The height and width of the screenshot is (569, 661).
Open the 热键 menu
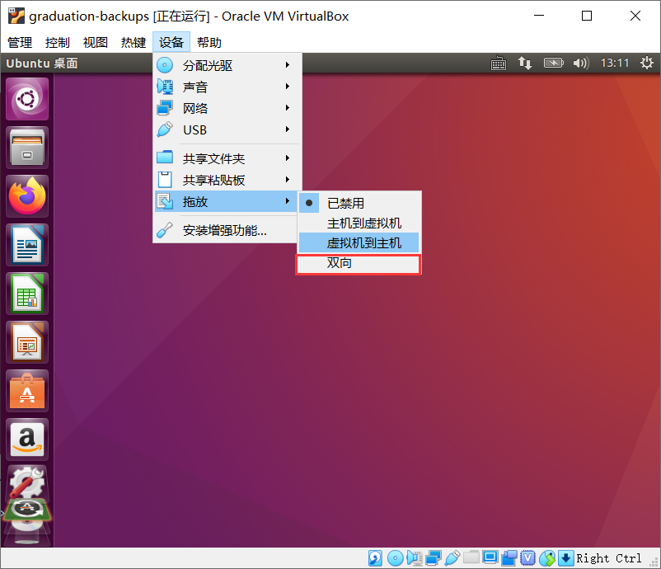[x=134, y=42]
